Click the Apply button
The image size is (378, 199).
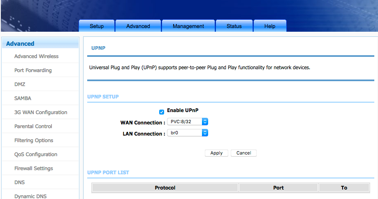216,153
